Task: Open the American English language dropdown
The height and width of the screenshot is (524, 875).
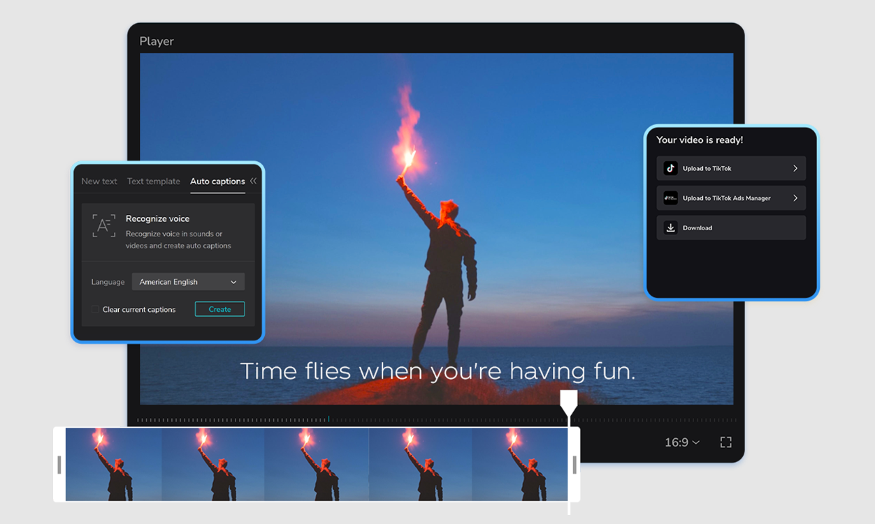Action: (x=188, y=282)
